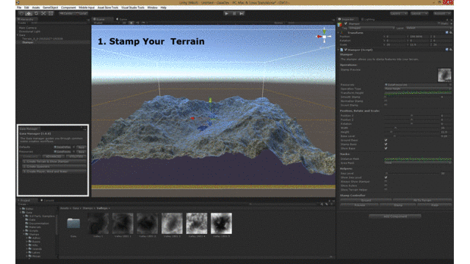The width and height of the screenshot is (470, 264).
Task: Select the Scale tool in toolbar
Action: click(x=43, y=13)
